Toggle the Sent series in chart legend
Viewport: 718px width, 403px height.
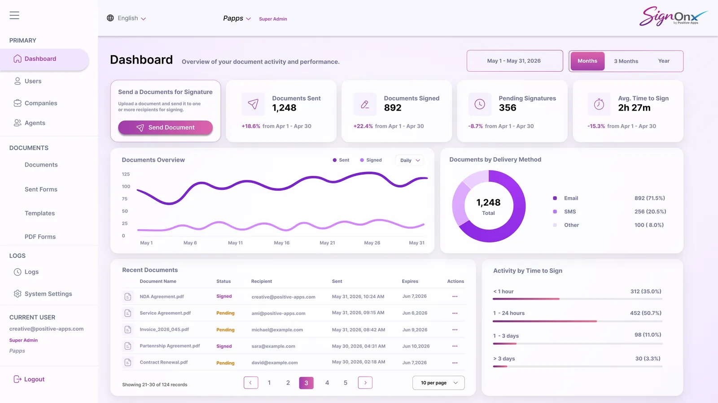(341, 160)
